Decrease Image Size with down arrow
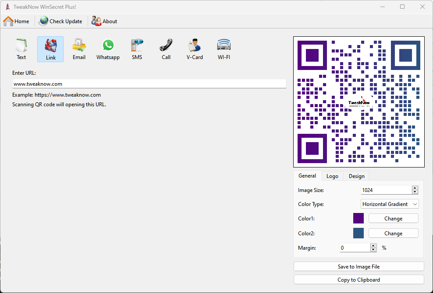 click(x=415, y=192)
